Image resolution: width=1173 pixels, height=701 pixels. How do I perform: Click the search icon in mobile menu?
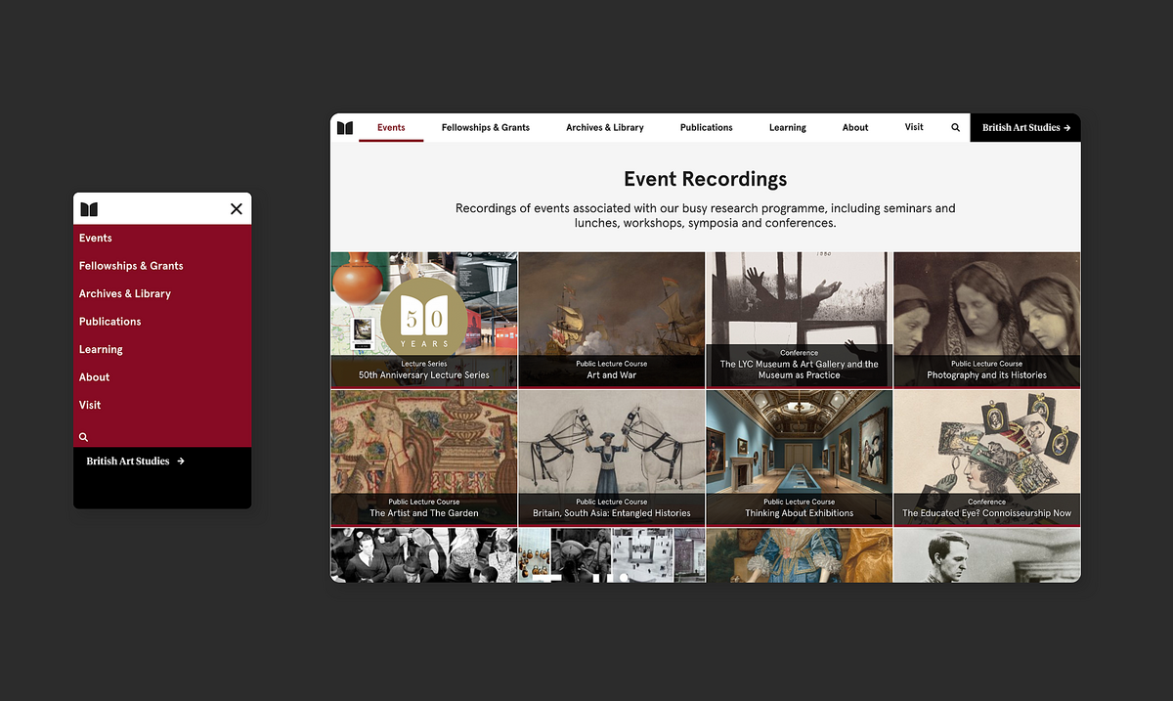83,437
